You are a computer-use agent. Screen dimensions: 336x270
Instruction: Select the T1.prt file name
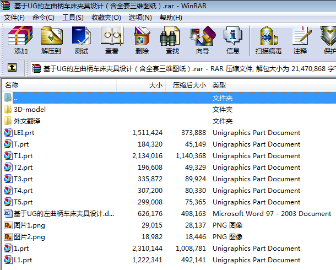23,156
